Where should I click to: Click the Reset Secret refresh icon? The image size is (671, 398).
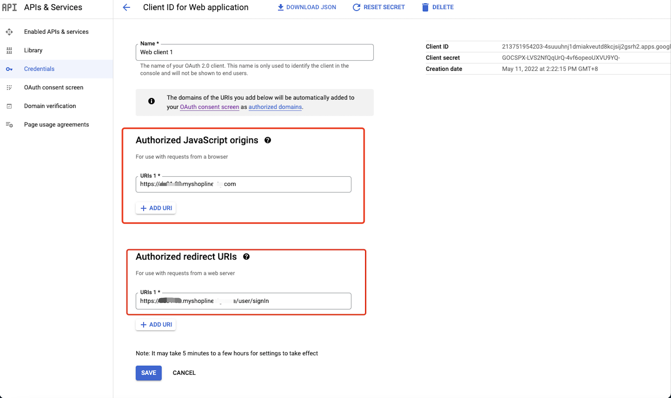pyautogui.click(x=356, y=7)
